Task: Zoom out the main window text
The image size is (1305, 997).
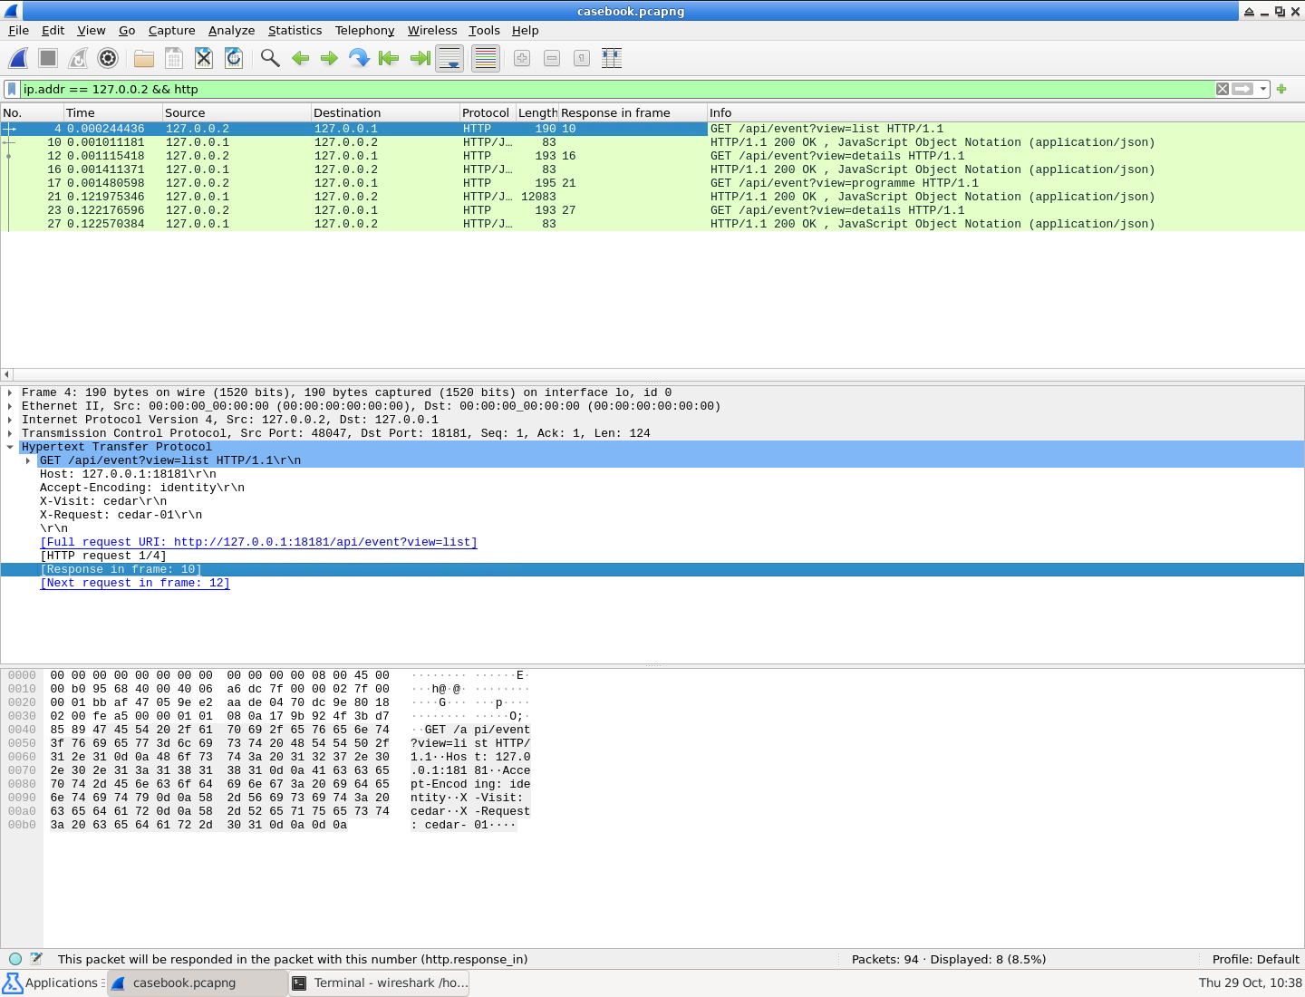Action: tap(552, 58)
